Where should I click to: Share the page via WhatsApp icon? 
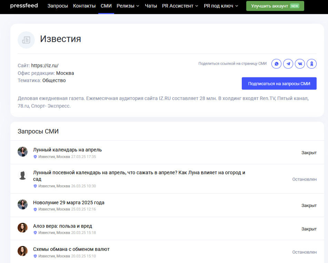pos(276,64)
